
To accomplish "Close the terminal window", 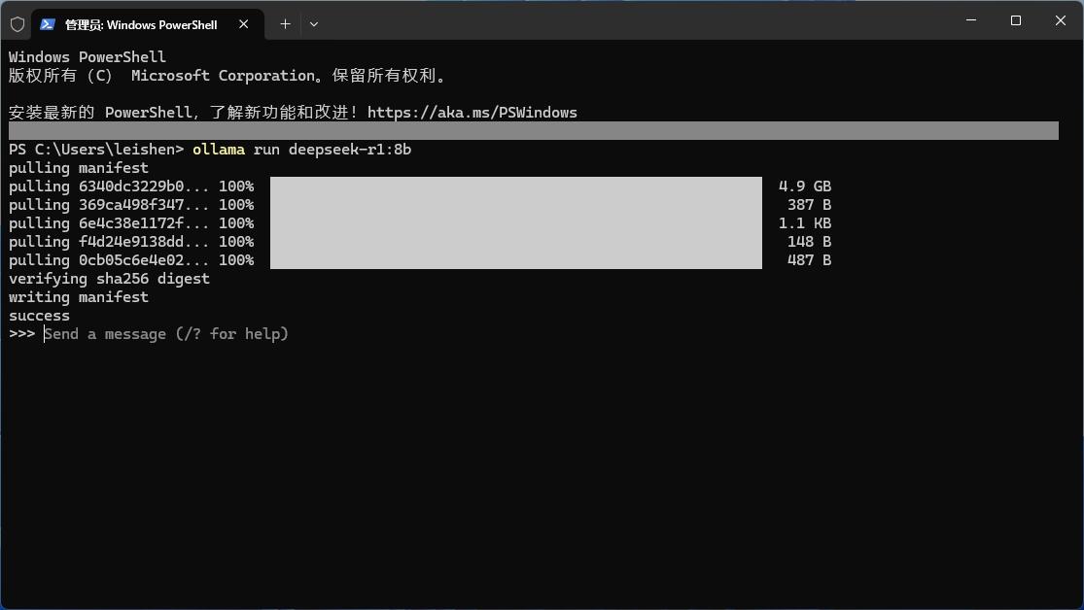I will point(1060,20).
